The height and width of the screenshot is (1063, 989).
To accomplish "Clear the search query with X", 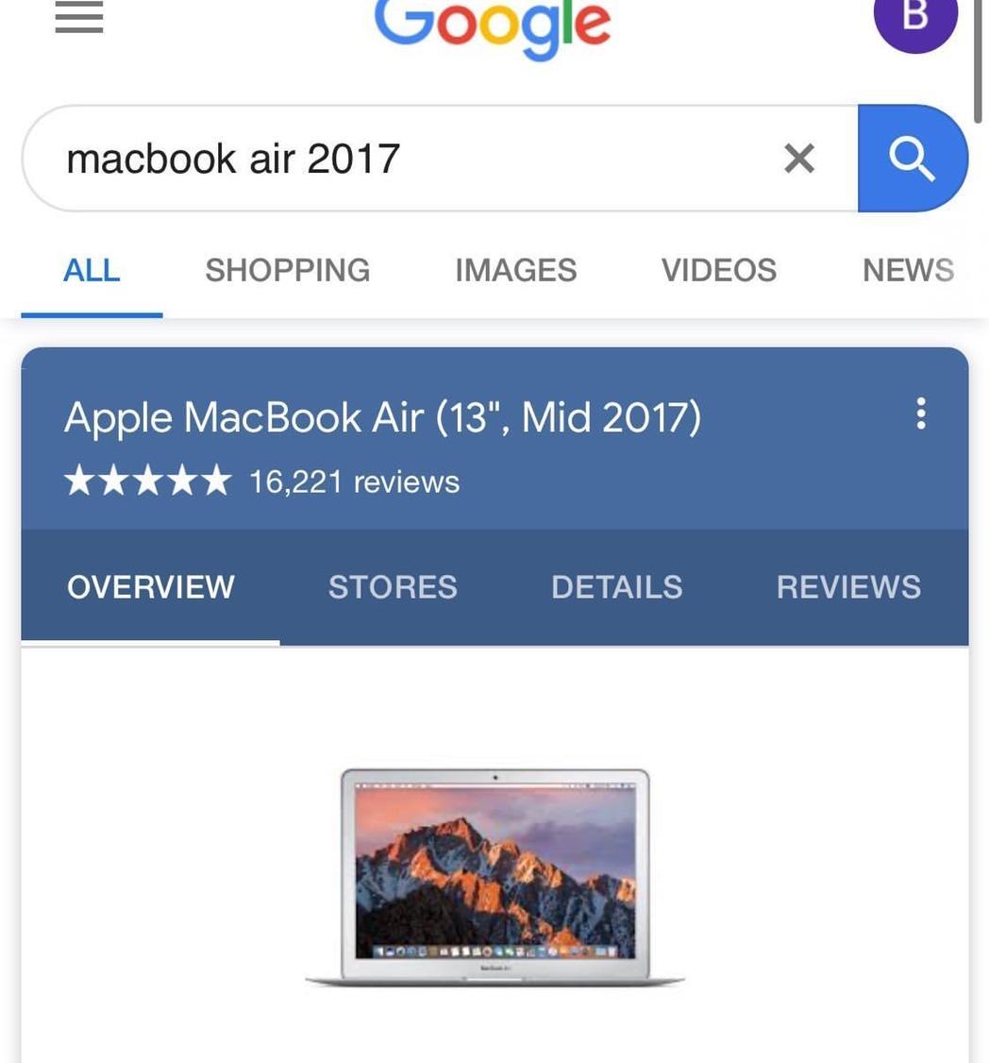I will tap(799, 158).
